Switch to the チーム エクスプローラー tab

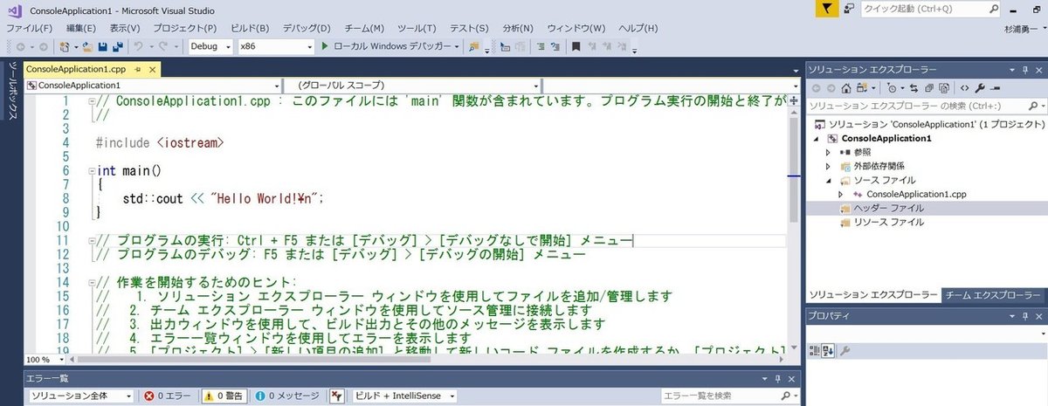994,295
